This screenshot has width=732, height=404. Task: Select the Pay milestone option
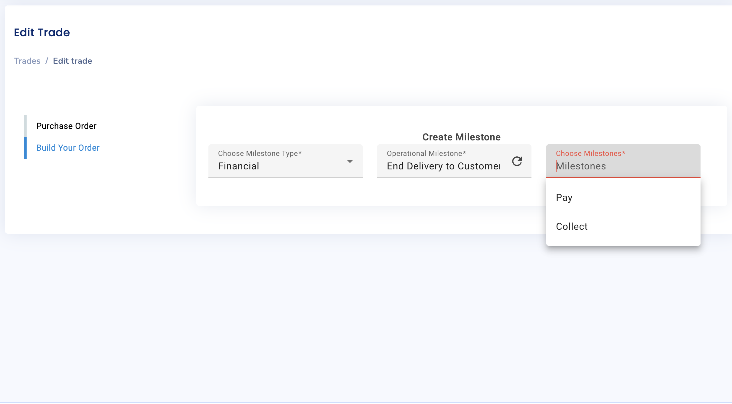[x=564, y=197]
